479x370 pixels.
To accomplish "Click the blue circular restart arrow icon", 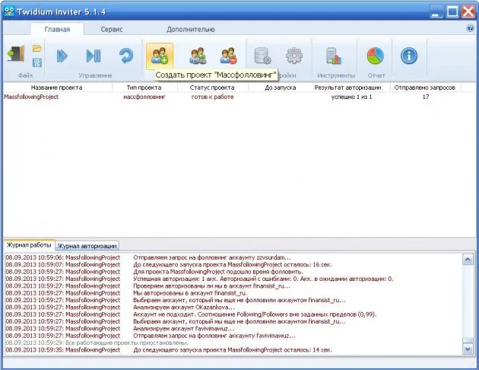I will click(126, 56).
